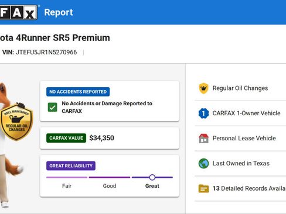Click the Fair label under reliability scale
The height and width of the screenshot is (214, 286).
coord(67,186)
